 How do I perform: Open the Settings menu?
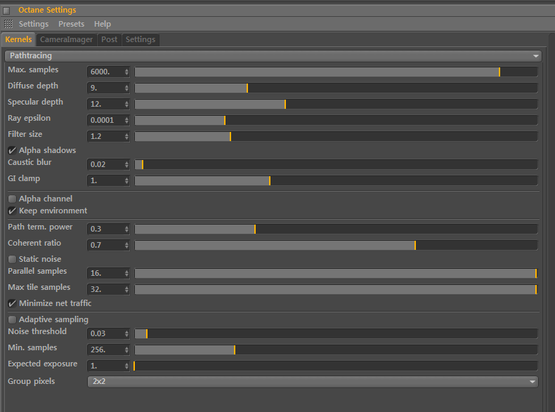click(x=34, y=24)
